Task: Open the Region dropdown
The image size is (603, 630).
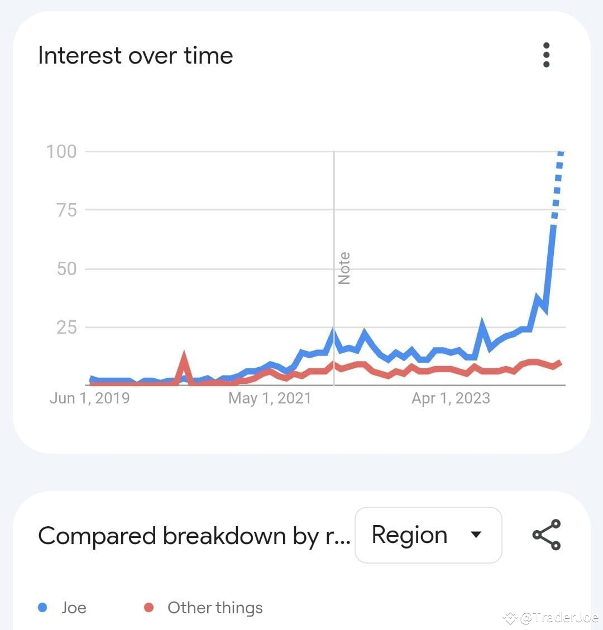Action: tap(428, 535)
